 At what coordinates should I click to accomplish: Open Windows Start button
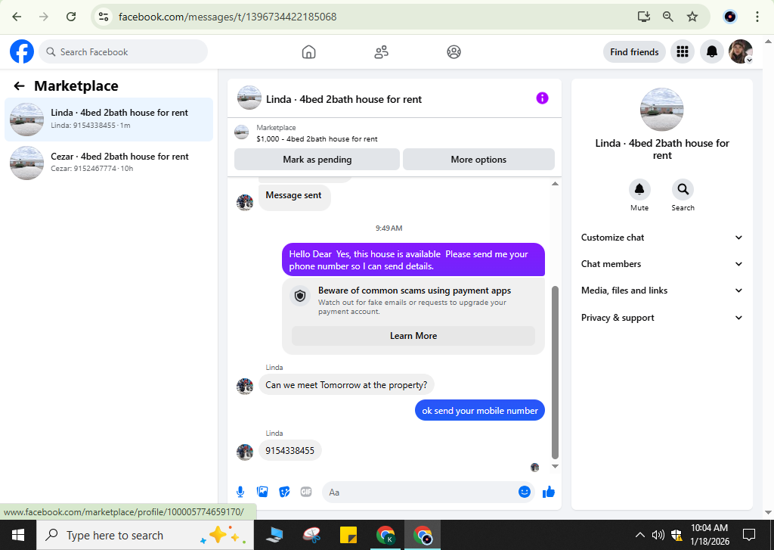click(18, 535)
